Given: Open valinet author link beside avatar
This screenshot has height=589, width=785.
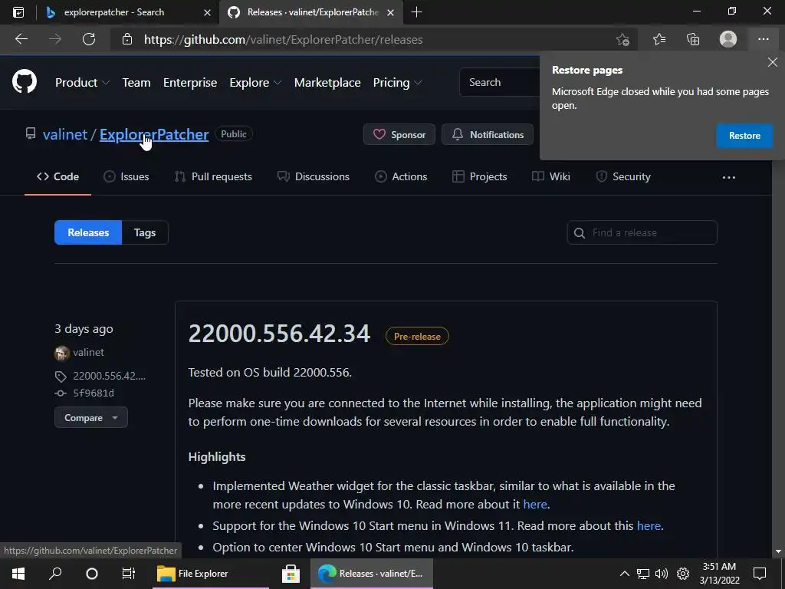Looking at the screenshot, I should 89,352.
